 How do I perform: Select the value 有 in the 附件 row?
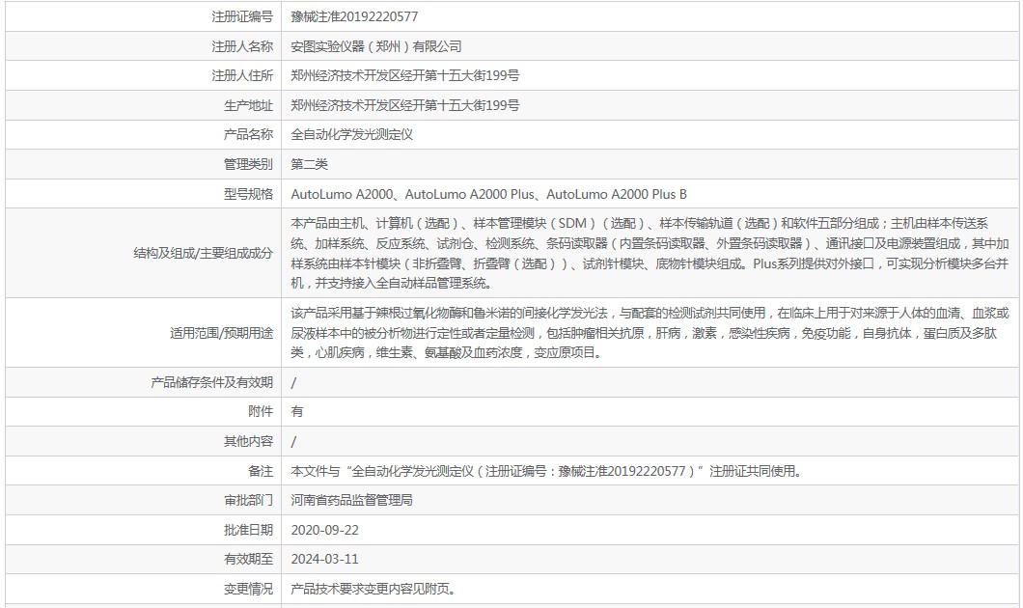[297, 412]
